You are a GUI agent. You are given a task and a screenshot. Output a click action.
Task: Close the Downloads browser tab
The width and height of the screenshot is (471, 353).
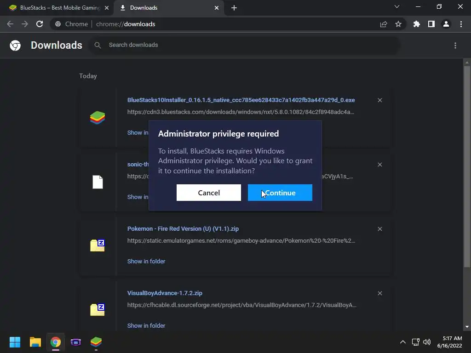pyautogui.click(x=217, y=8)
